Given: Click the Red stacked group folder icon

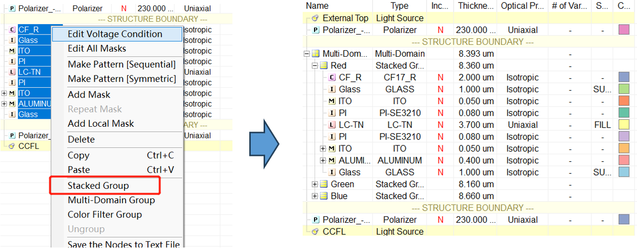Looking at the screenshot, I should point(323,66).
